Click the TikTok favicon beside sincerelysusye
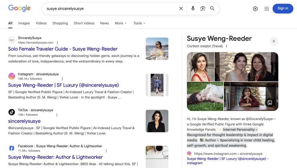The image size is (297, 168). pyautogui.click(x=12, y=112)
